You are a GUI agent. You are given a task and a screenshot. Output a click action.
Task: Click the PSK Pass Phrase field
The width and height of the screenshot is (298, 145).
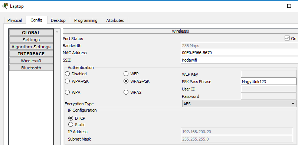(269, 82)
